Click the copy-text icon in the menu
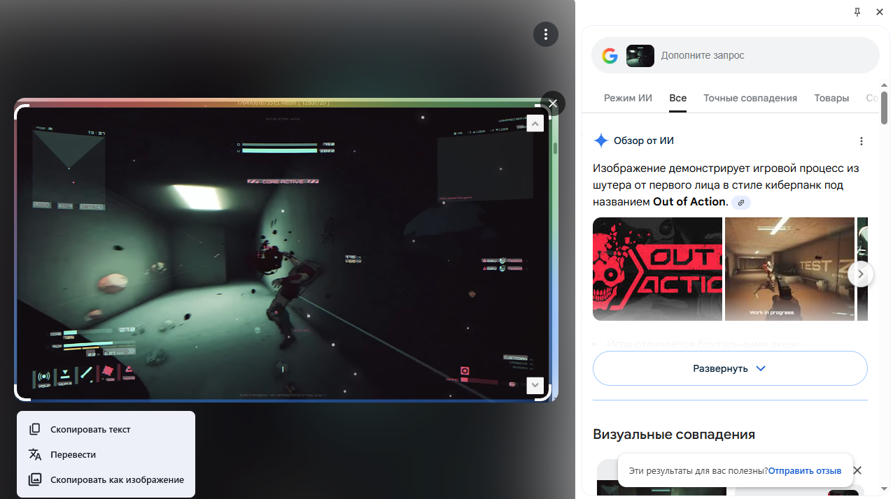Screen dimensions: 893x499 (x=35, y=429)
